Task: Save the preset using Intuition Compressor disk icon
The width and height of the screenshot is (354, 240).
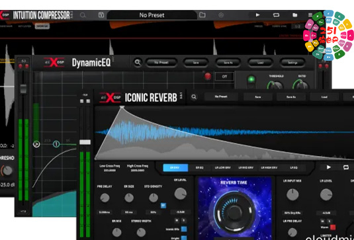Action: [101, 15]
